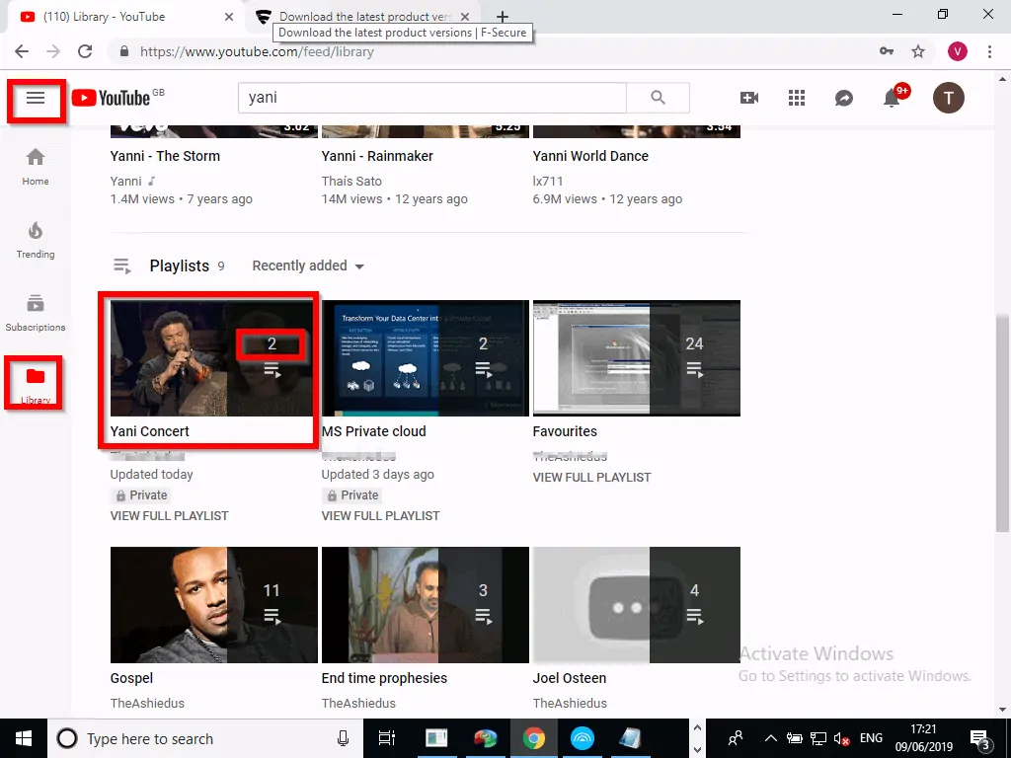The height and width of the screenshot is (758, 1011).
Task: Expand the Recently added sort dropdown
Action: tap(308, 265)
